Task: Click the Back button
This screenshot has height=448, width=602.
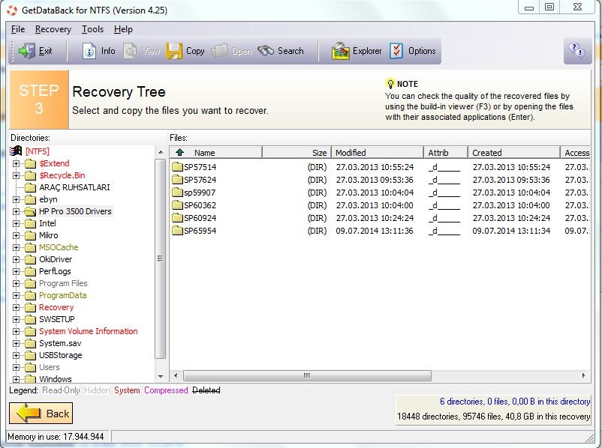Action: tap(41, 413)
